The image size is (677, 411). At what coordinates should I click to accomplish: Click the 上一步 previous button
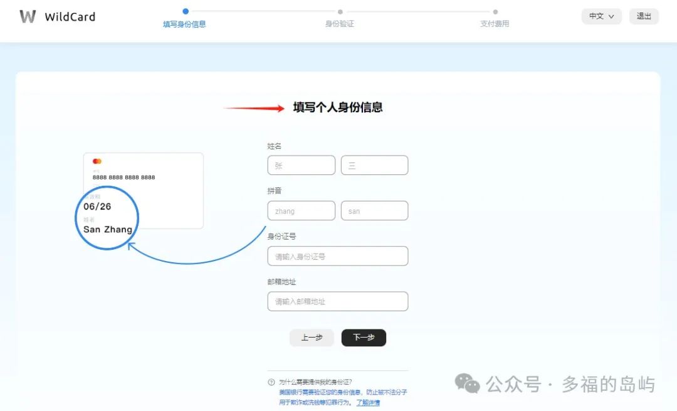click(312, 338)
